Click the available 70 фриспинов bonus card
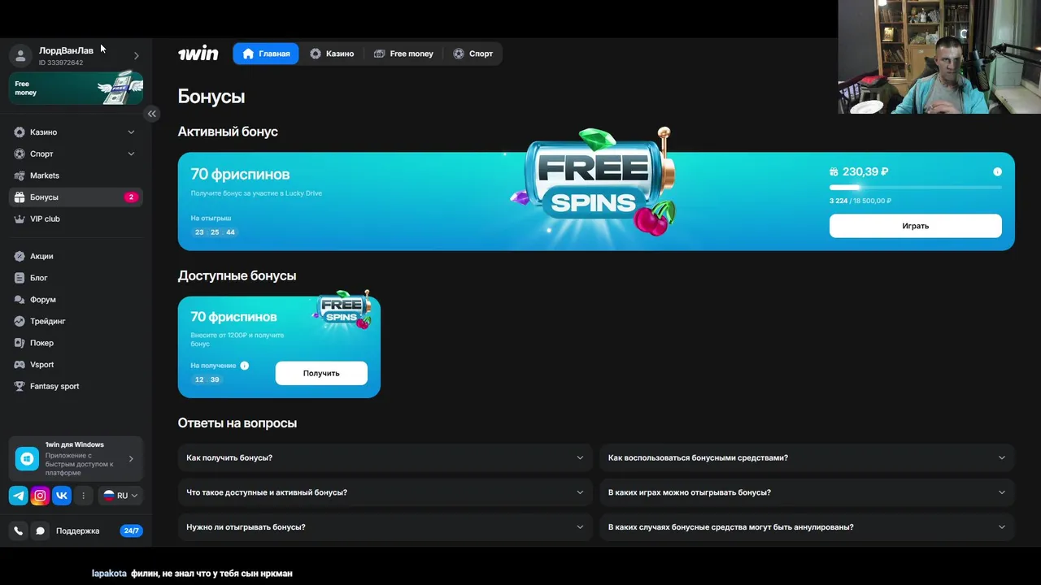The image size is (1041, 585). (279, 347)
